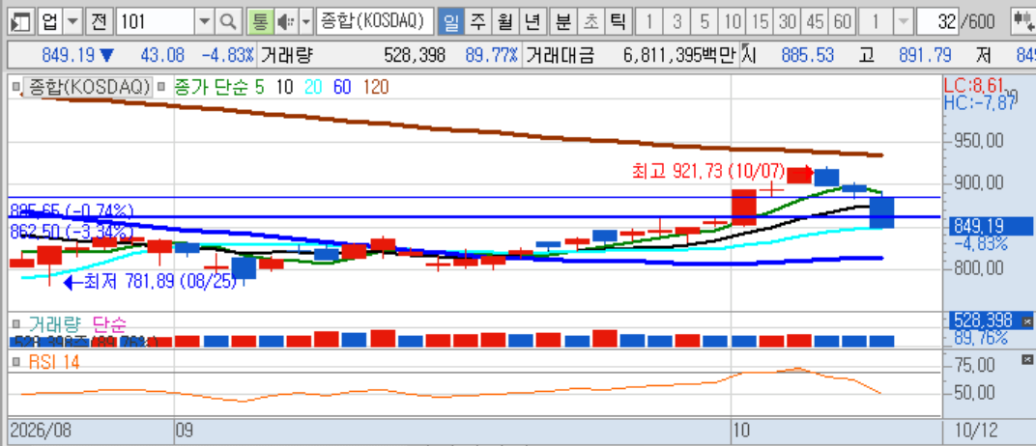
Task: Click the 종합(KOSDAQ) name field in toolbar
Action: click(x=375, y=22)
